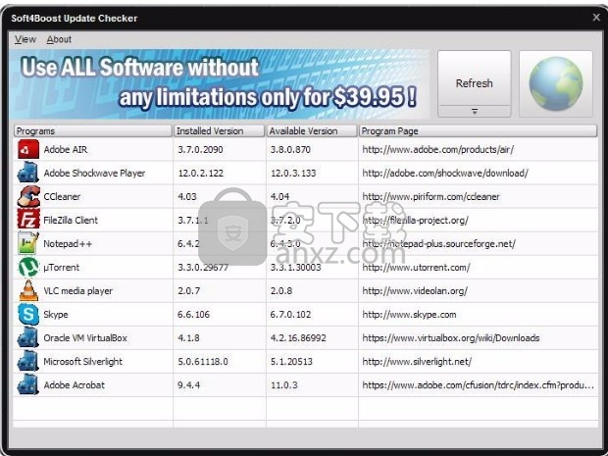Open the adobe.com cfusion tdrc link
The width and height of the screenshot is (608, 456).
point(478,385)
